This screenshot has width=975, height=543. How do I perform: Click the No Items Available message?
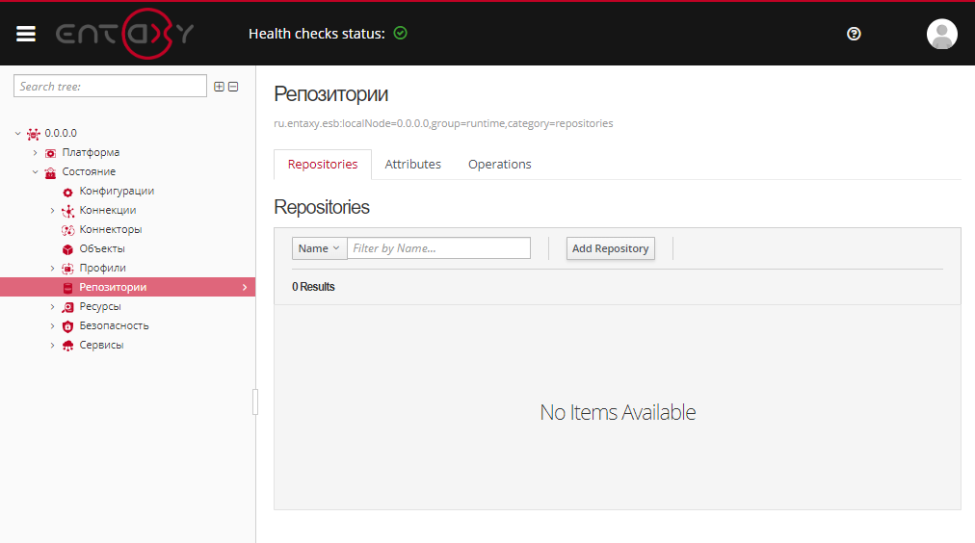click(x=618, y=412)
